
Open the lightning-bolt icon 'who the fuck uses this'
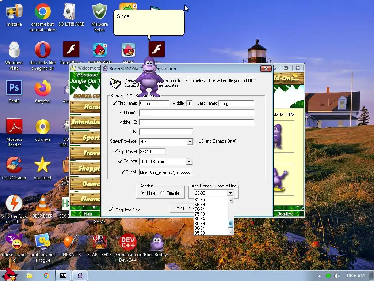[14, 209]
